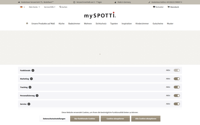The image size is (200, 125).
Task: Open the Küche menu item
Action: [61, 23]
